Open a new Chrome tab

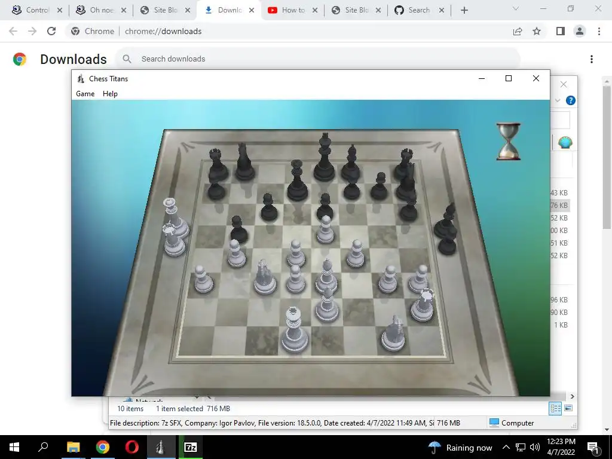click(x=464, y=10)
